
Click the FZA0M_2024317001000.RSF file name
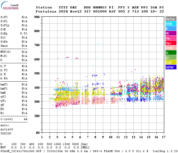coord(21,151)
